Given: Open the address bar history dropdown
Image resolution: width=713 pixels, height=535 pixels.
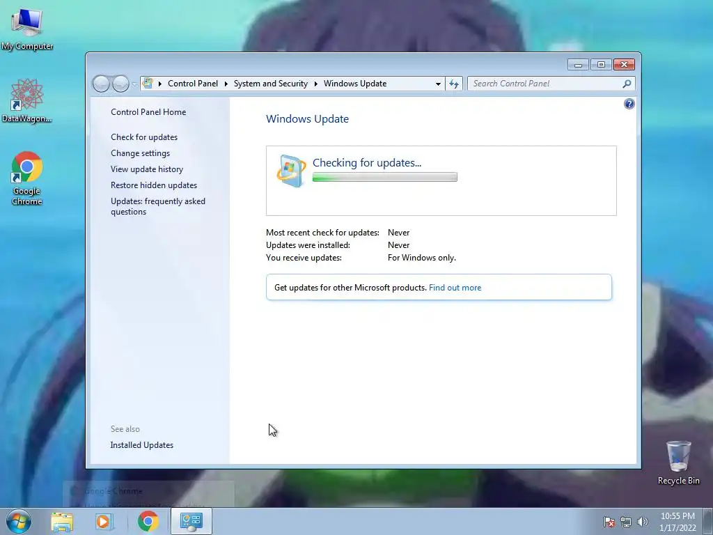Looking at the screenshot, I should [x=438, y=84].
